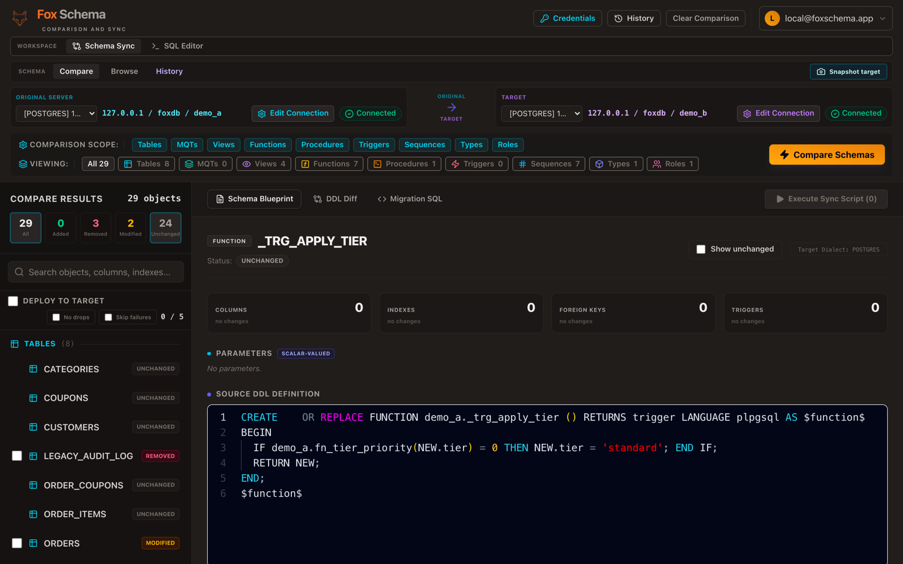Open the Browse schema tab

click(x=124, y=72)
